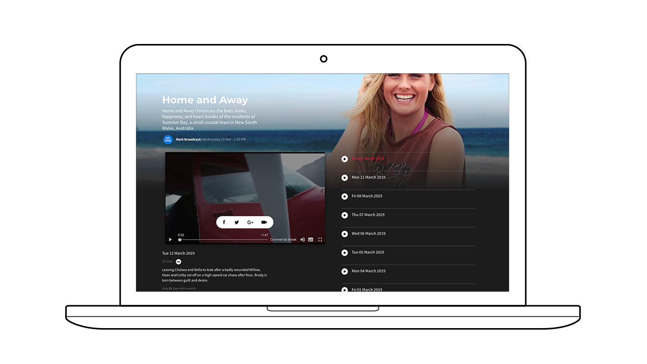Click the '21 min' duration text
The height and width of the screenshot is (364, 647).
pyautogui.click(x=167, y=261)
